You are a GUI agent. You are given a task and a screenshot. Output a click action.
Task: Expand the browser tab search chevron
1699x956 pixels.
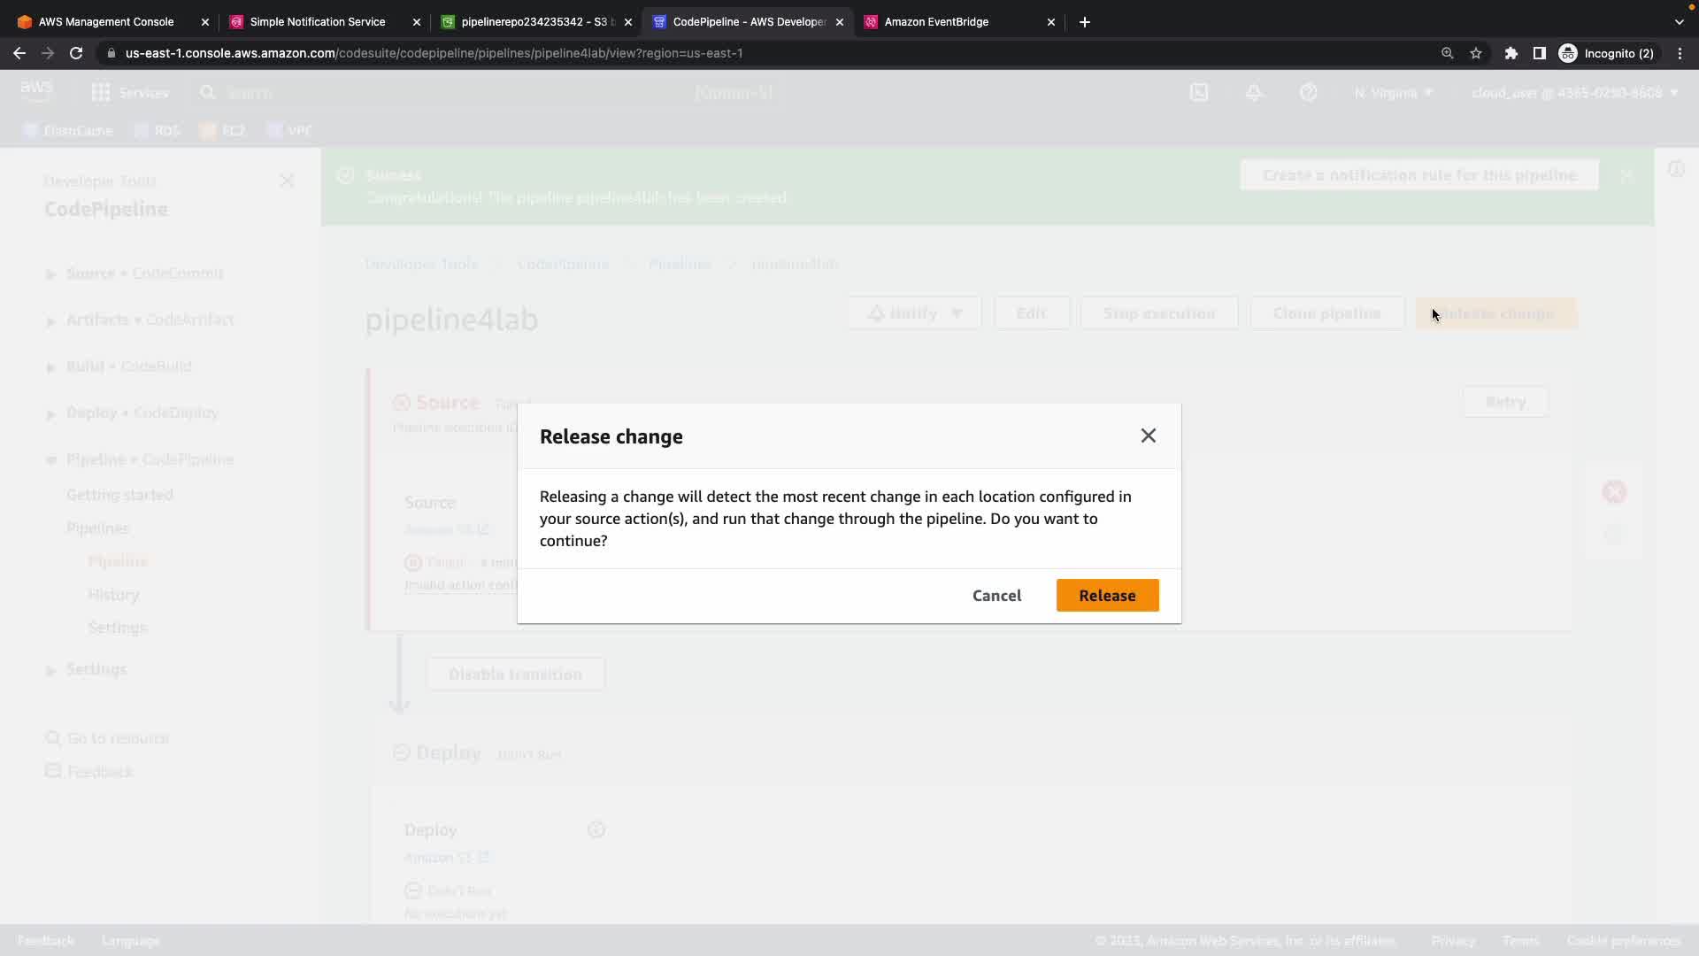coord(1680,21)
